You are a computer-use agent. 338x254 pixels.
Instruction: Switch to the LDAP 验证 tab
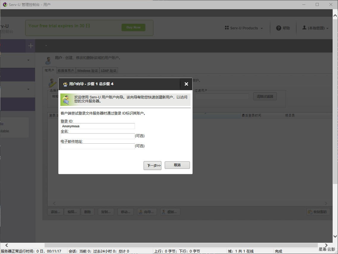109,71
